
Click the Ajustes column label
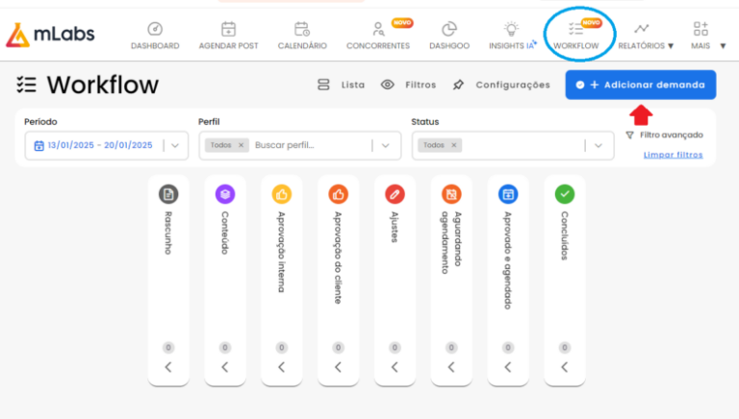[395, 227]
